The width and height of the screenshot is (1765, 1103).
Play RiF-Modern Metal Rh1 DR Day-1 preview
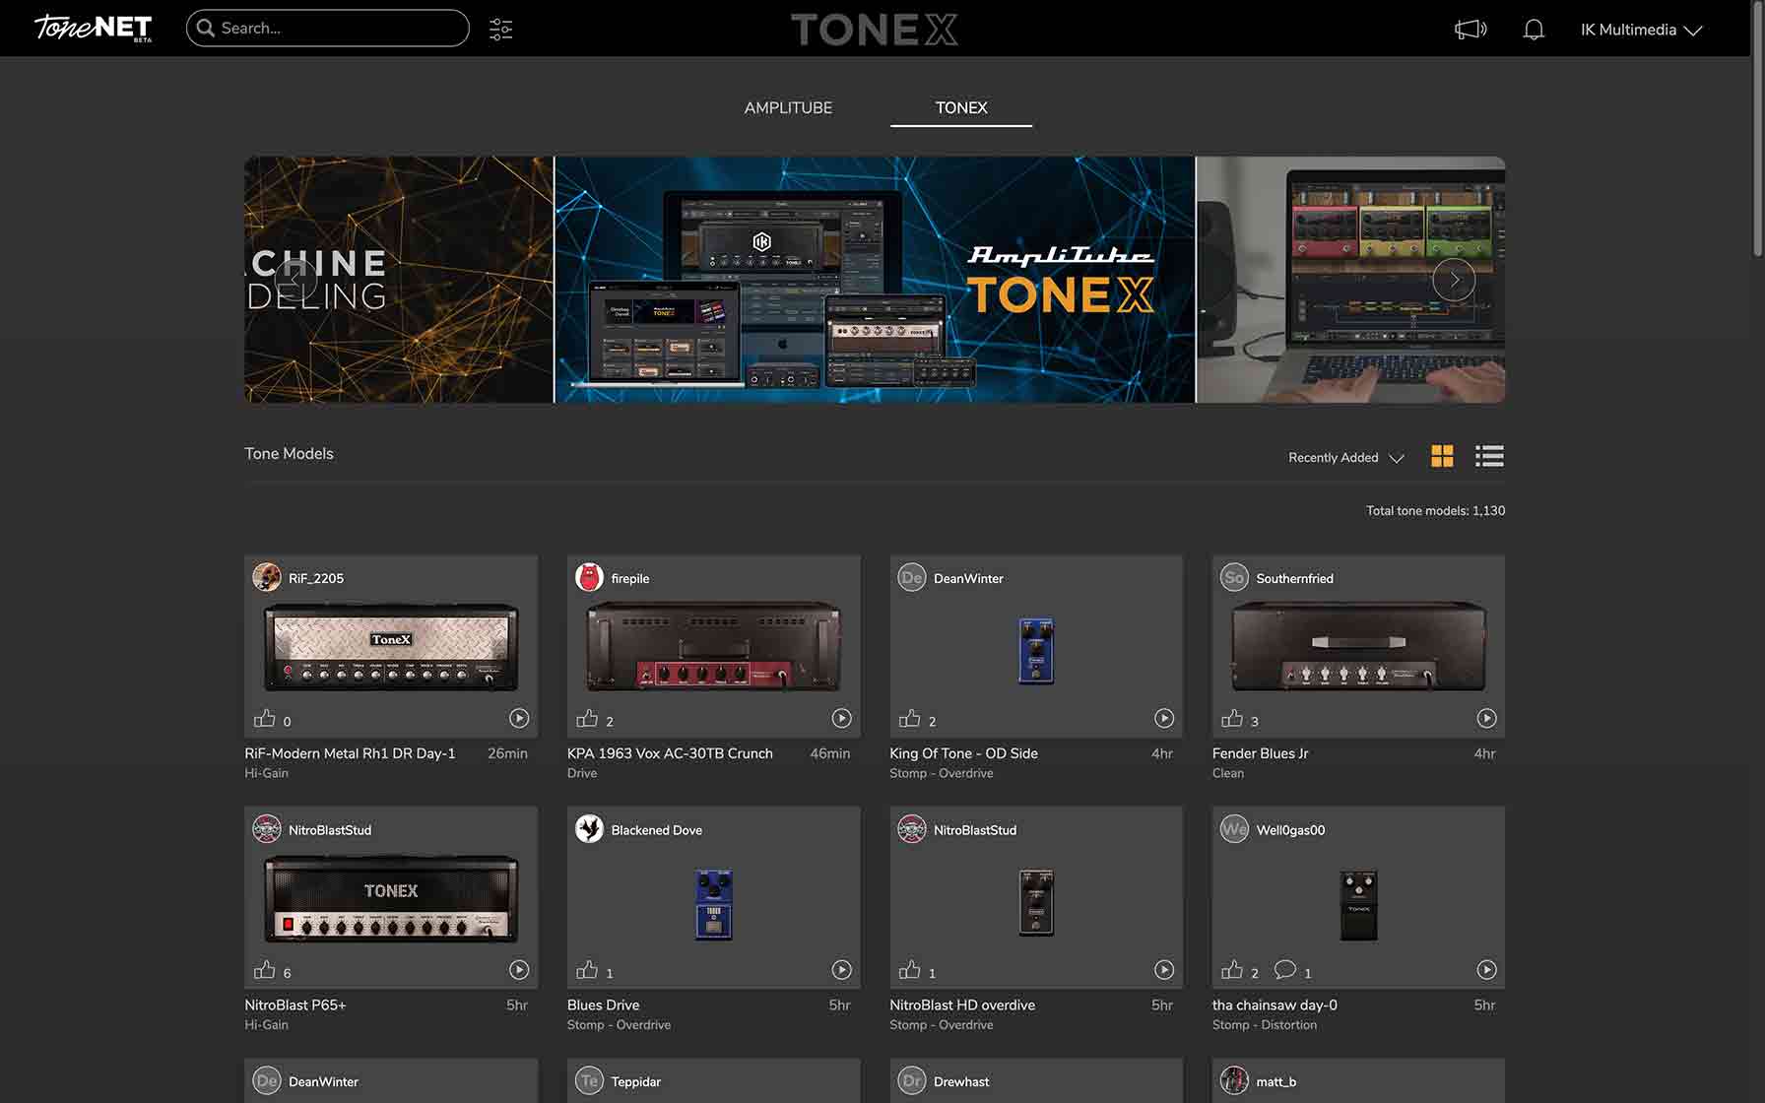point(519,719)
